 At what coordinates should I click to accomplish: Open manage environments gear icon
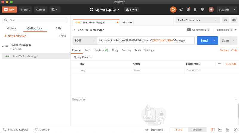[x=234, y=20]
